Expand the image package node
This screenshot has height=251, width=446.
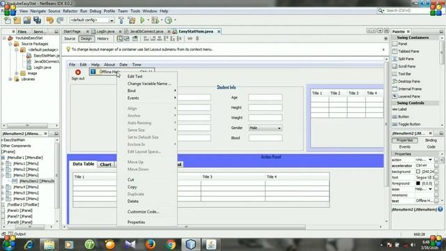pos(17,73)
